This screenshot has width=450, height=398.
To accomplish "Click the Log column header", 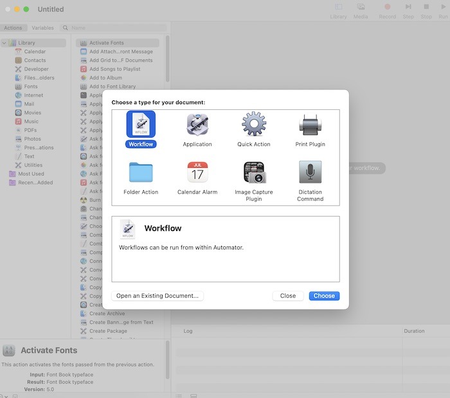I will pyautogui.click(x=188, y=331).
